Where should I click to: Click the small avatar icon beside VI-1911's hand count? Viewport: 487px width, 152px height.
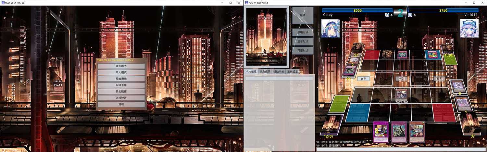[410, 15]
